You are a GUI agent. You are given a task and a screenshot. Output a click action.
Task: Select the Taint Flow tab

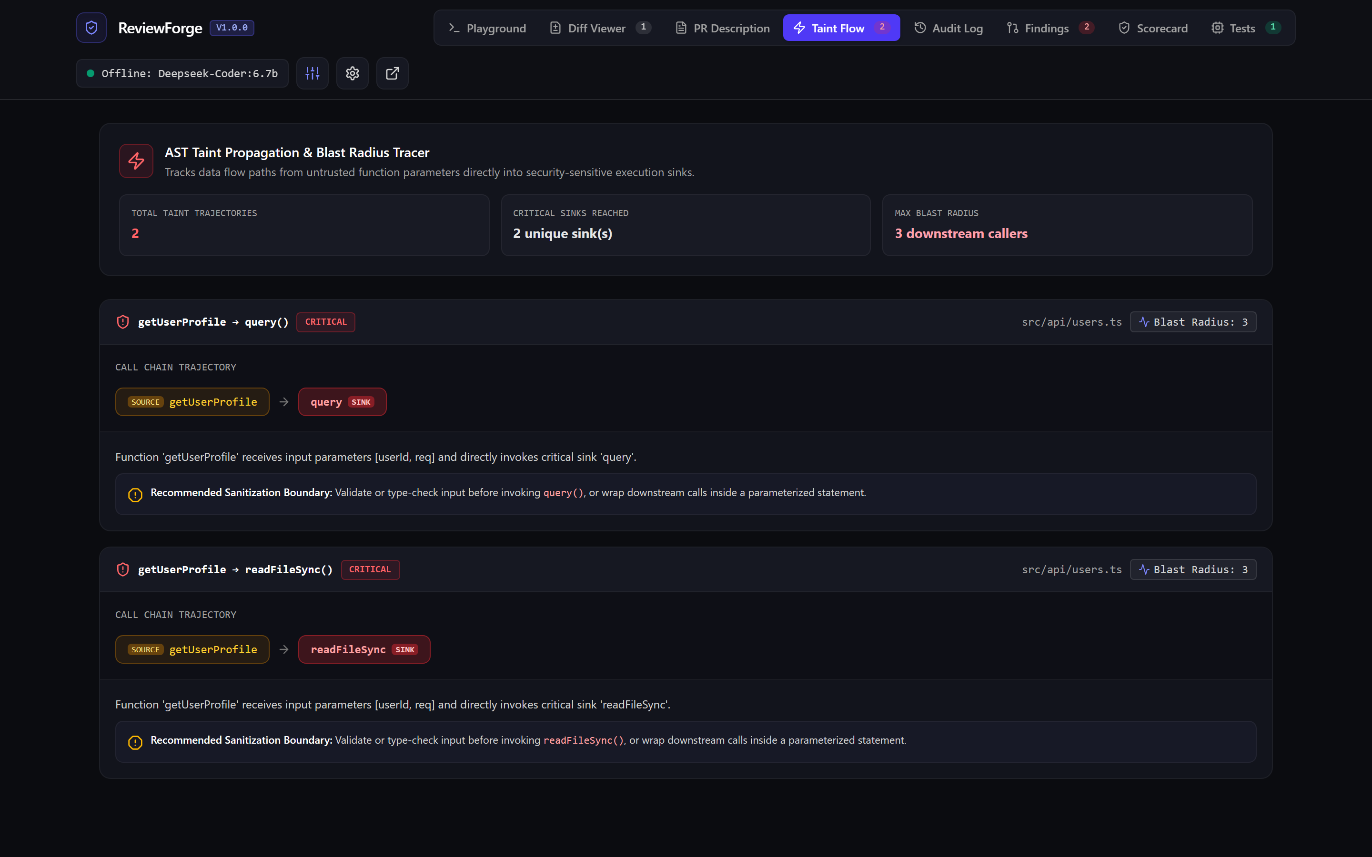[x=841, y=28]
